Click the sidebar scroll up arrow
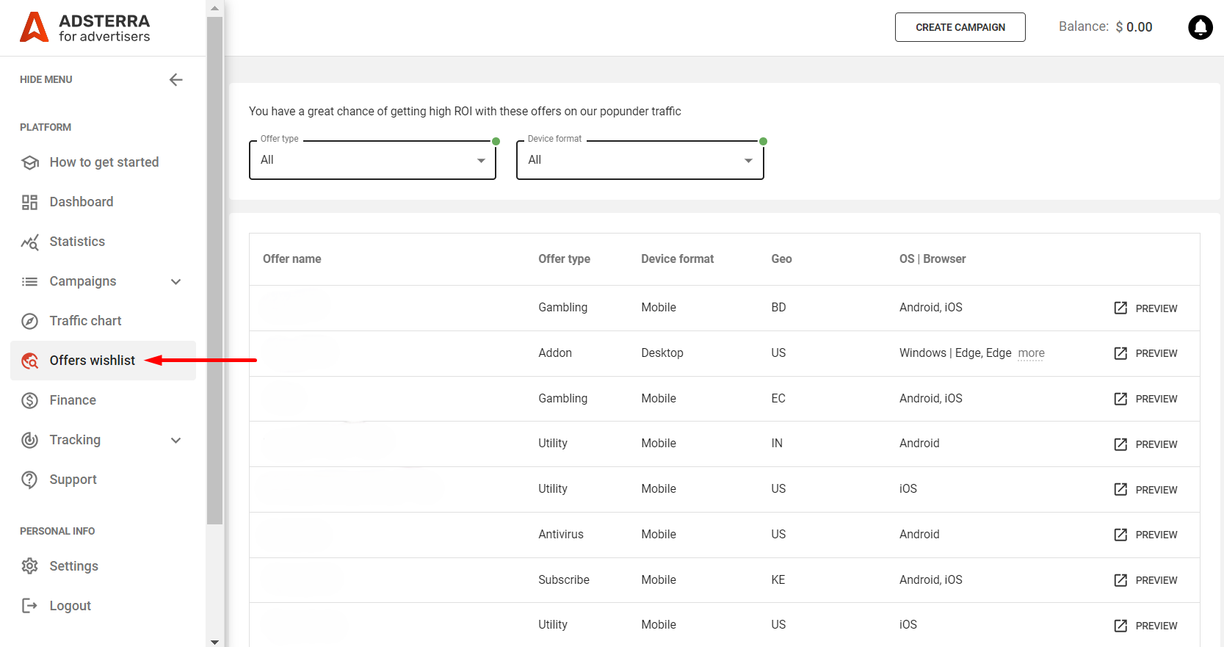Image resolution: width=1224 pixels, height=647 pixels. 214,8
